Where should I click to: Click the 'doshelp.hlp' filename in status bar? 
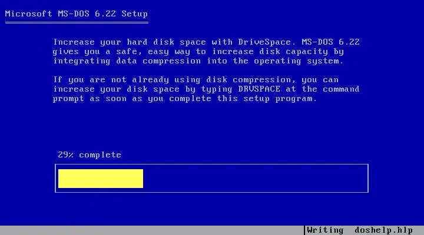384,230
